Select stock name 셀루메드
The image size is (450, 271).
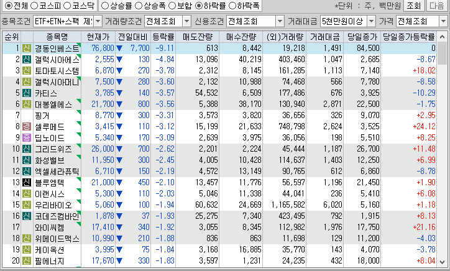point(49,127)
